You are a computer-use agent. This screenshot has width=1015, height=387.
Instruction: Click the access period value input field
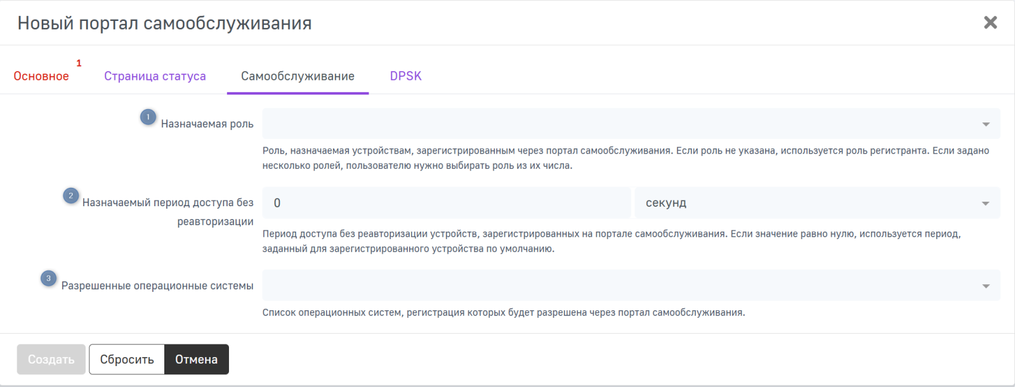click(447, 203)
